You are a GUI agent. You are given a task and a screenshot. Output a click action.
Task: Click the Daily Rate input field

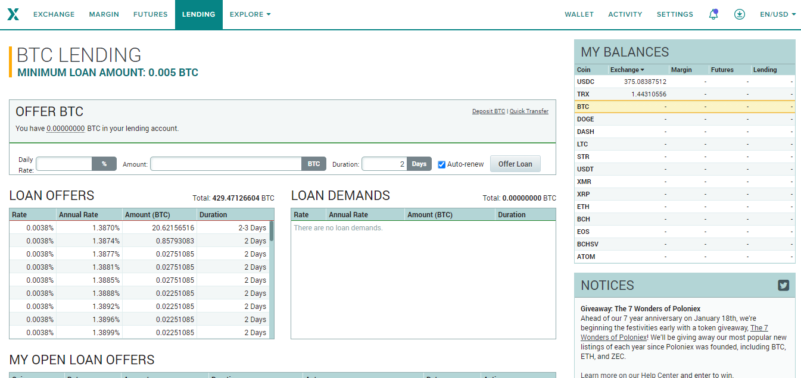coord(64,164)
